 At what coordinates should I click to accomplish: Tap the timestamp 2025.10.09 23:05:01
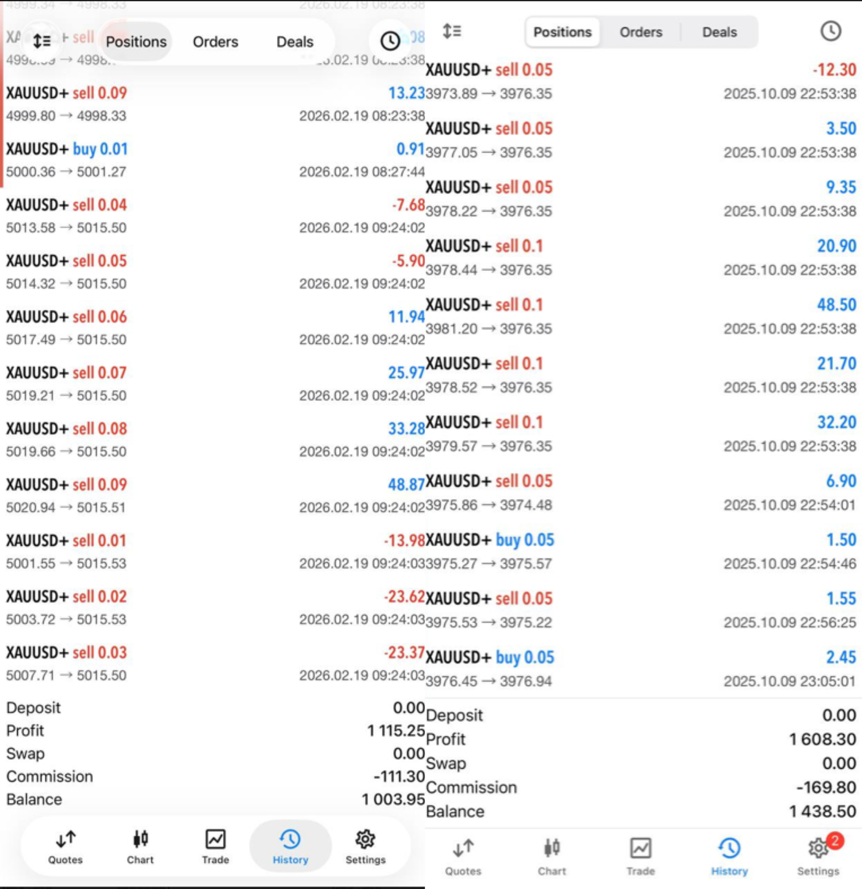(790, 681)
